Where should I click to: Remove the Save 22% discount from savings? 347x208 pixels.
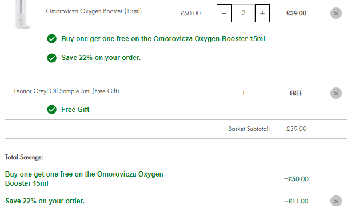pyautogui.click(x=336, y=201)
